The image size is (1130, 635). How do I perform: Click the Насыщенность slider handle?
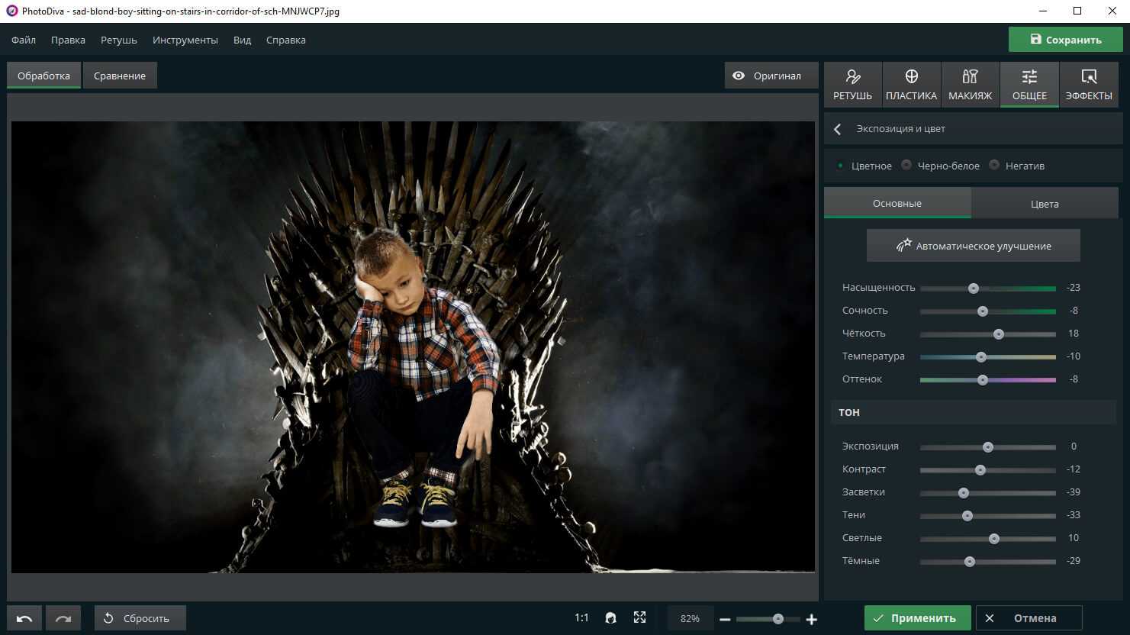pyautogui.click(x=974, y=288)
